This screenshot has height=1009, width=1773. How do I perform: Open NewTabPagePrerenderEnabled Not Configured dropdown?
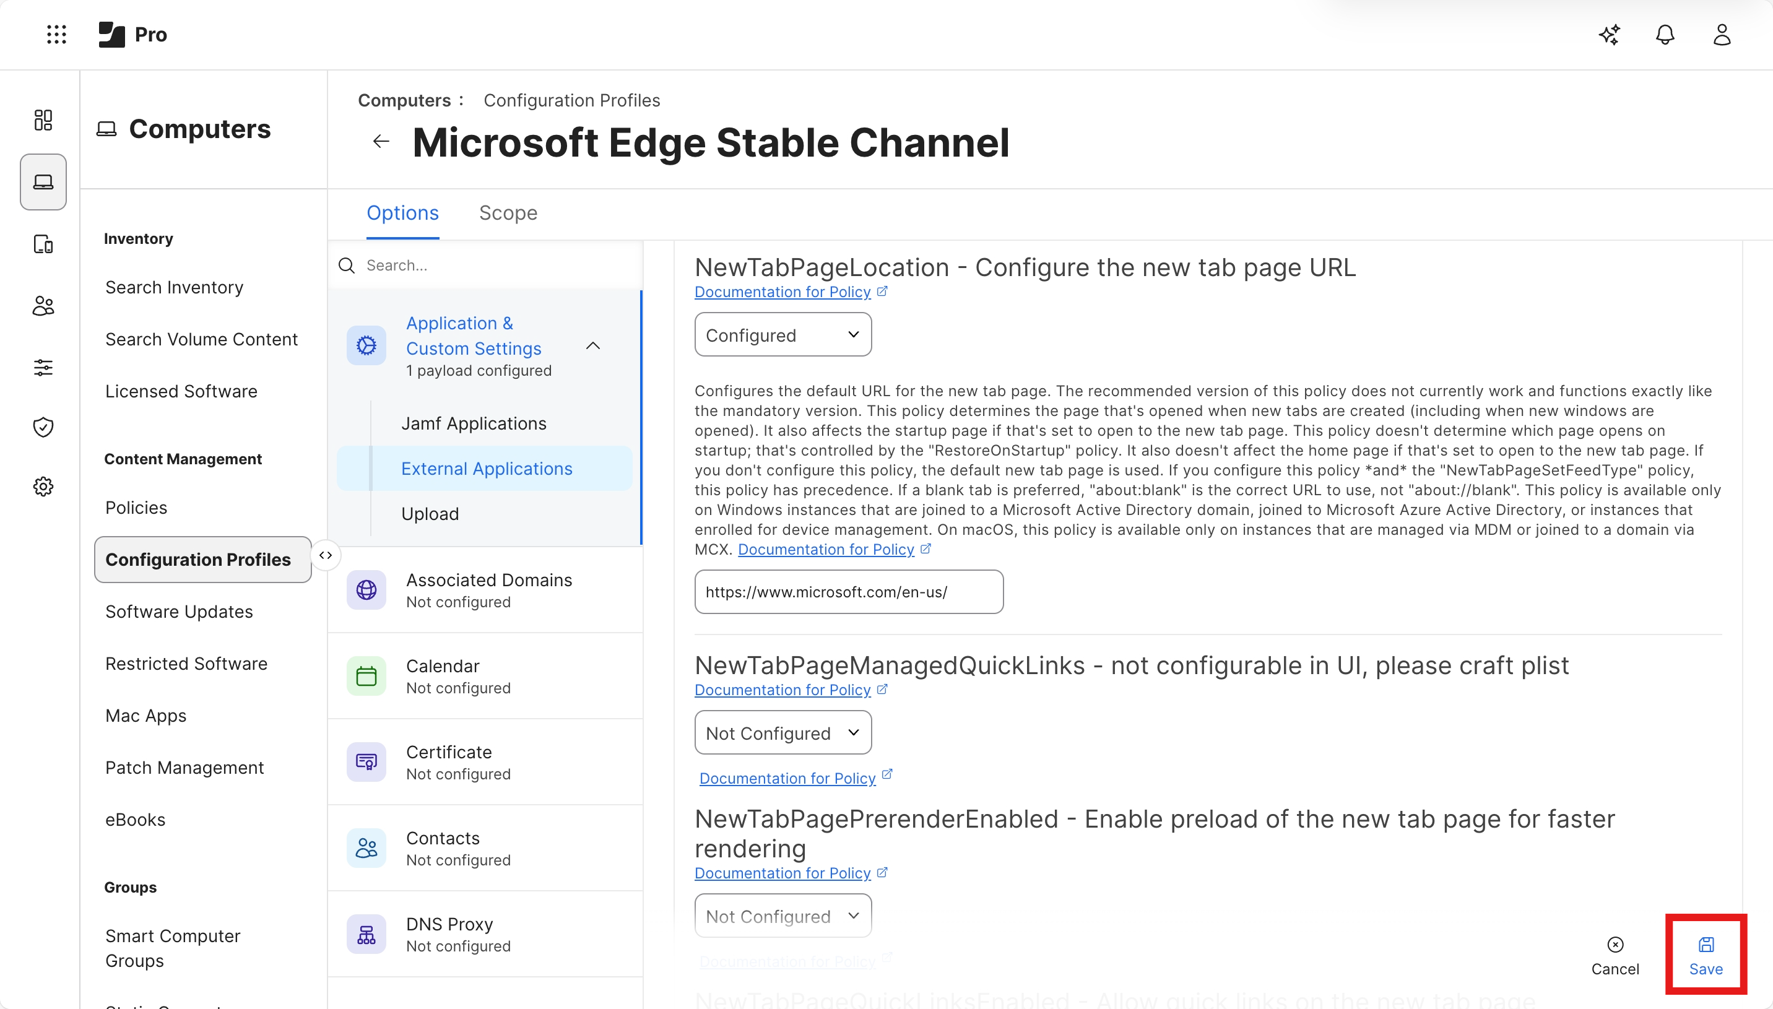[x=783, y=916]
